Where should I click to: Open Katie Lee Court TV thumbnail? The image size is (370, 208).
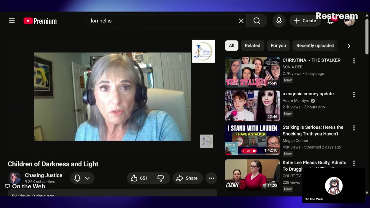252,174
